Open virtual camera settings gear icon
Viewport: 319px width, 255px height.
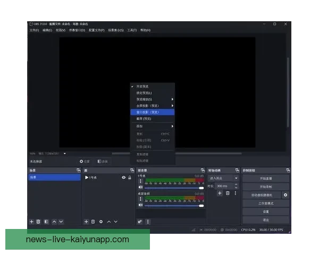click(286, 195)
